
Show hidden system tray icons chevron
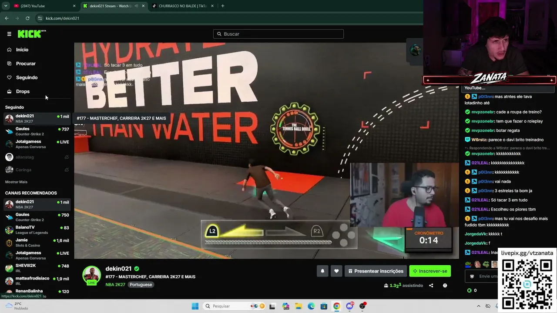[x=479, y=306]
